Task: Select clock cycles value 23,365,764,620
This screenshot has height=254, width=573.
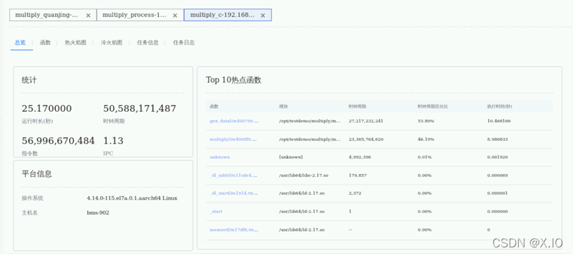Action: [366, 140]
